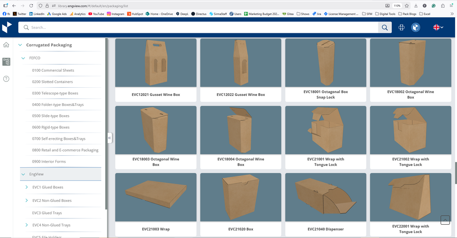Click the 3D cube icon in header
This screenshot has width=457, height=238.
coord(415,27)
